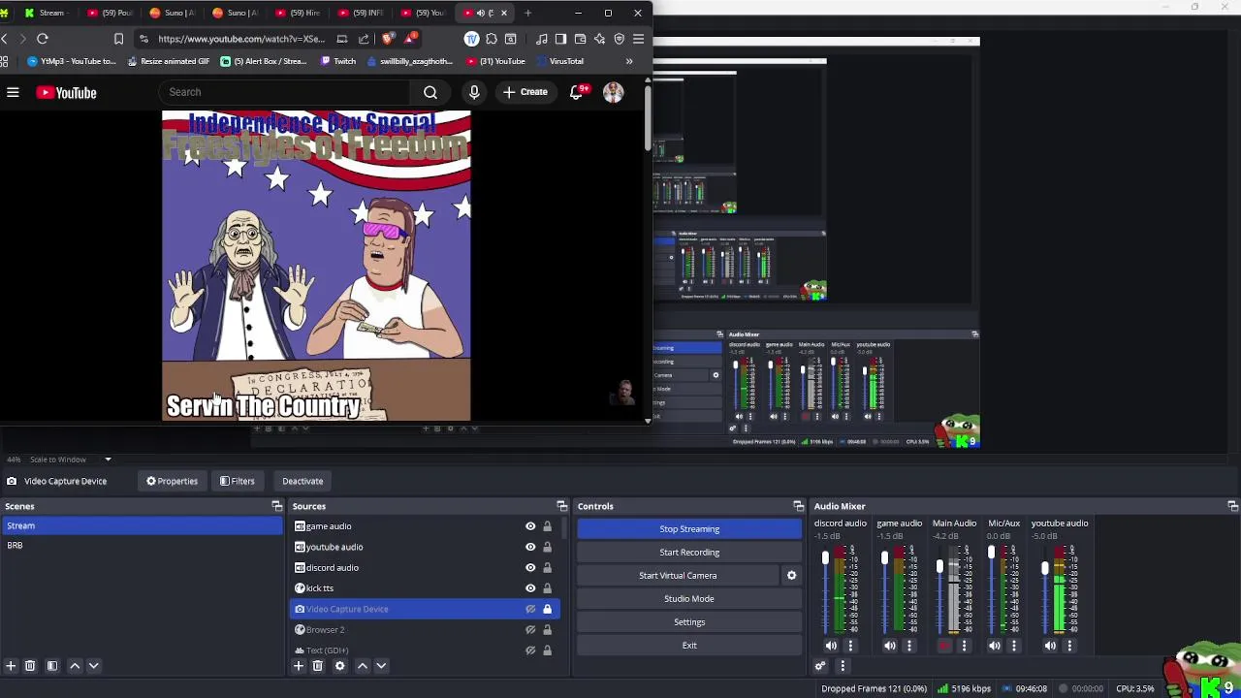Open the browser main menu icon
Image resolution: width=1241 pixels, height=698 pixels.
point(638,39)
